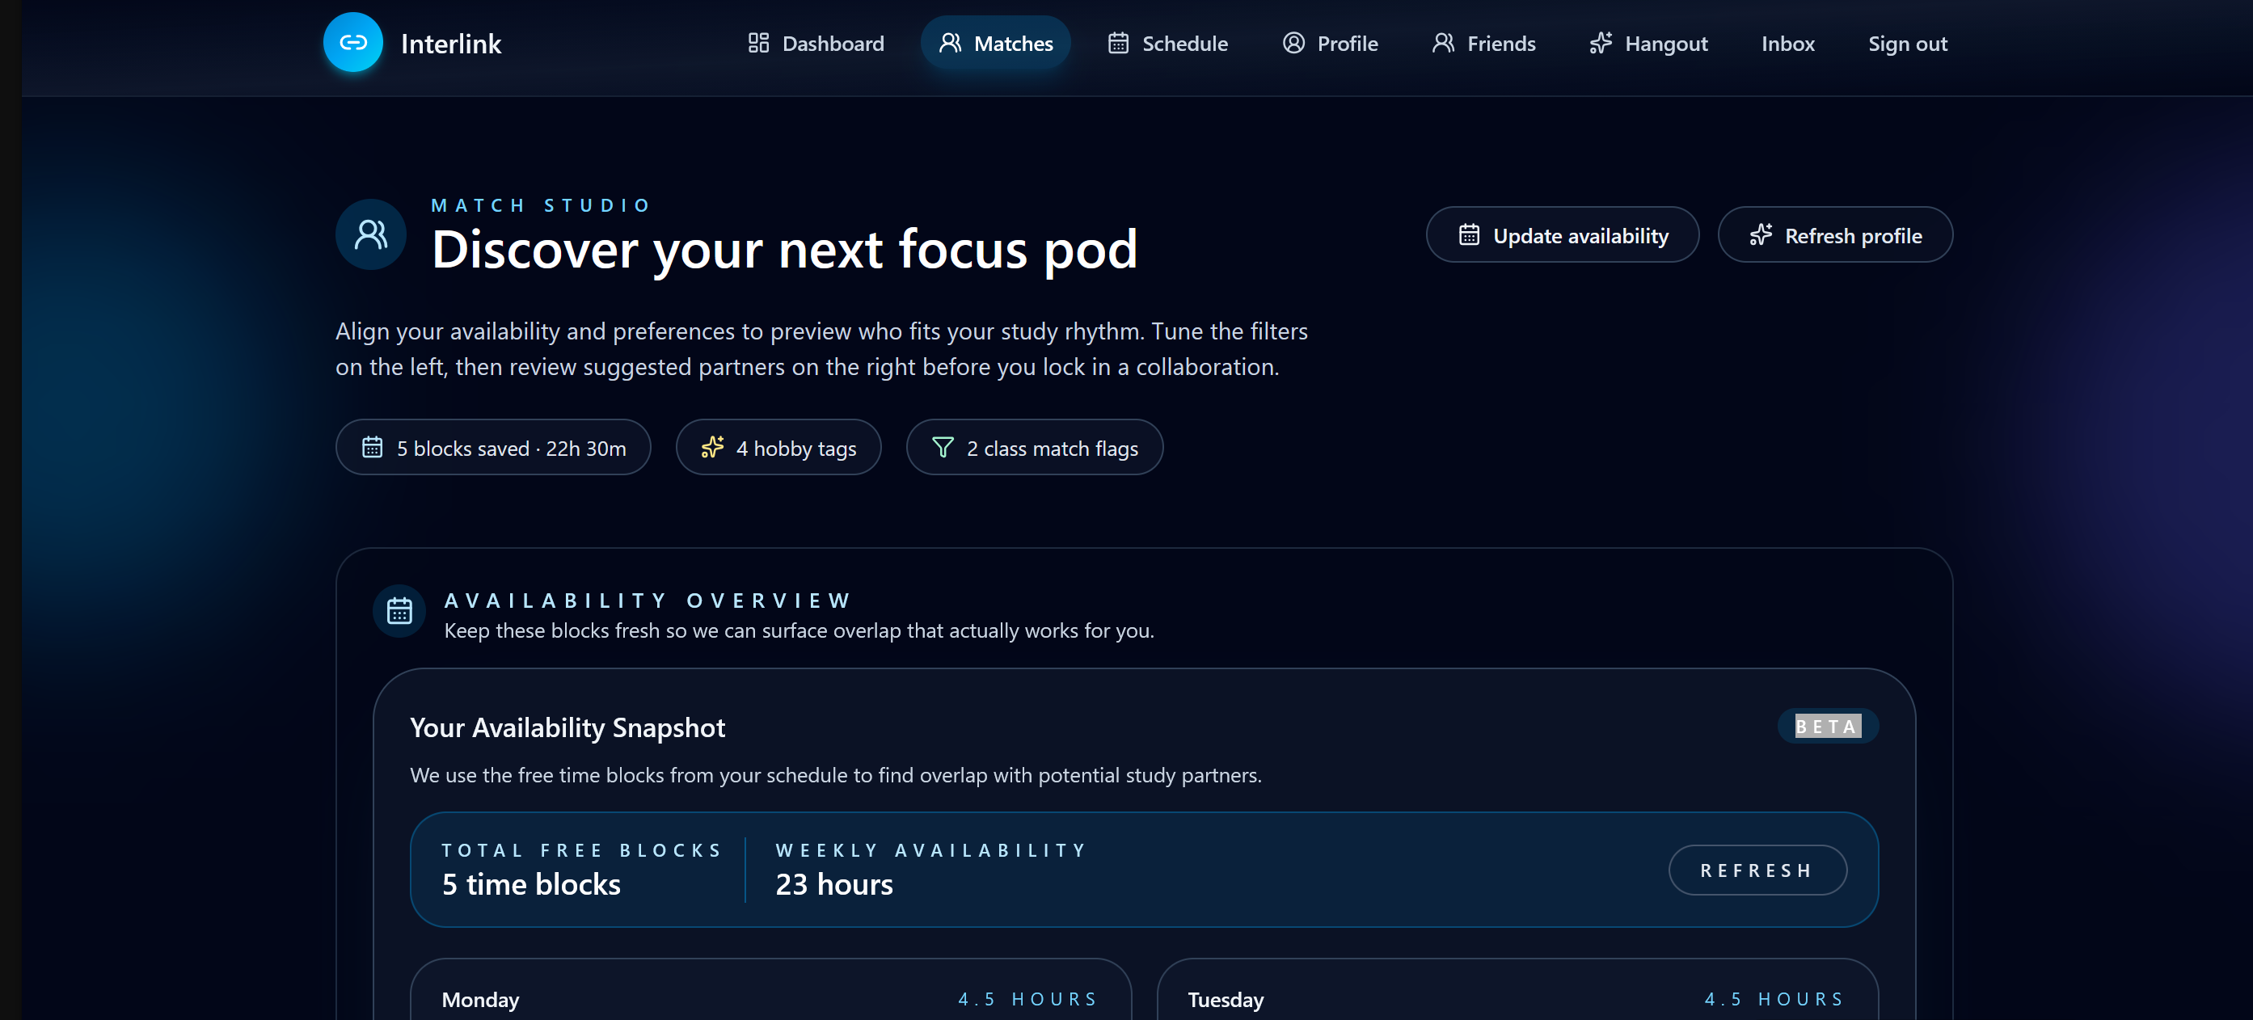This screenshot has height=1020, width=2253.
Task: Select the Tuesday availability card
Action: point(1517,998)
